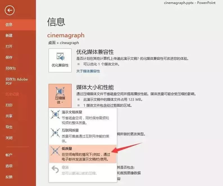Toggle the 压缩媒体 dropdown button

pyautogui.click(x=60, y=96)
